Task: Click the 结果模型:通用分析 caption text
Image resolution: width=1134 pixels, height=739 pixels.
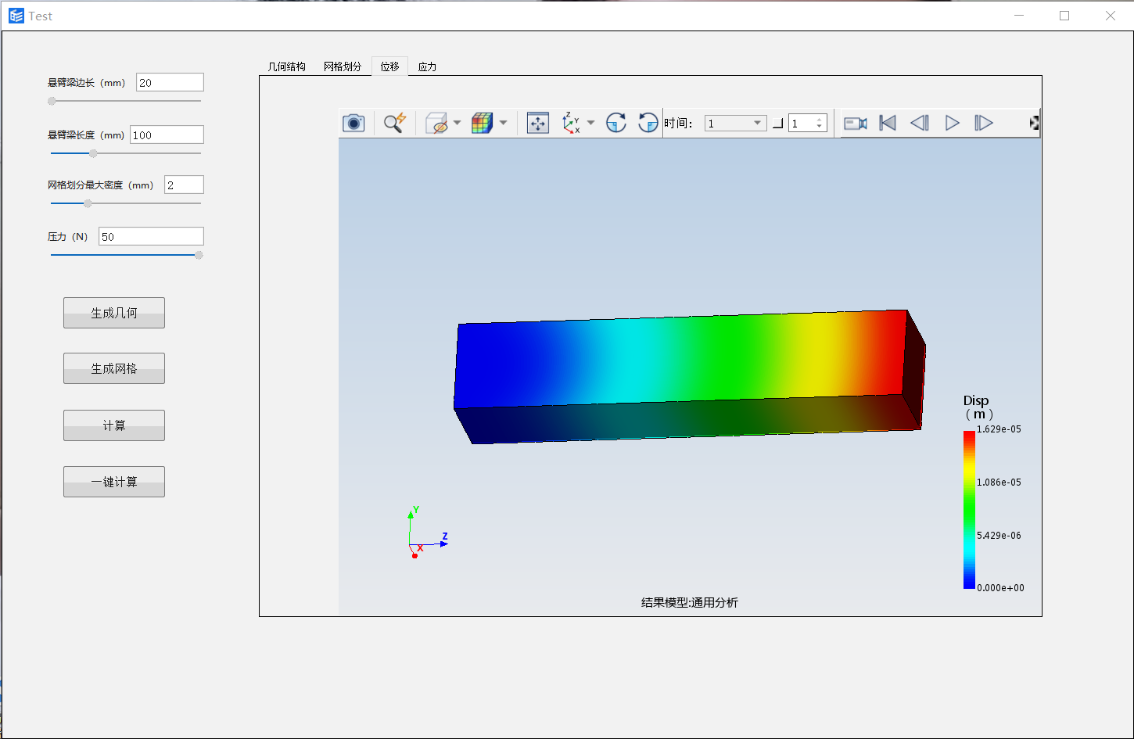Action: 690,602
